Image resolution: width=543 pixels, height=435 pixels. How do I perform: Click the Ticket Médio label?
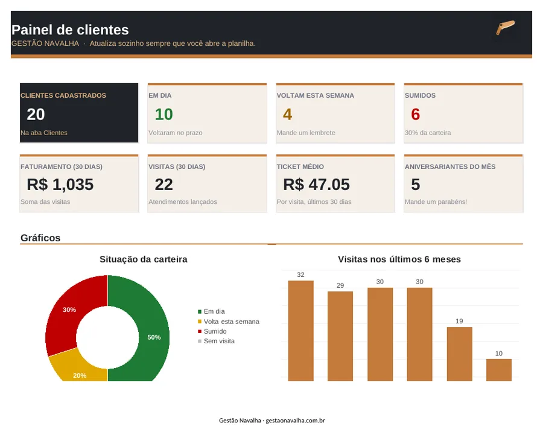coord(300,167)
